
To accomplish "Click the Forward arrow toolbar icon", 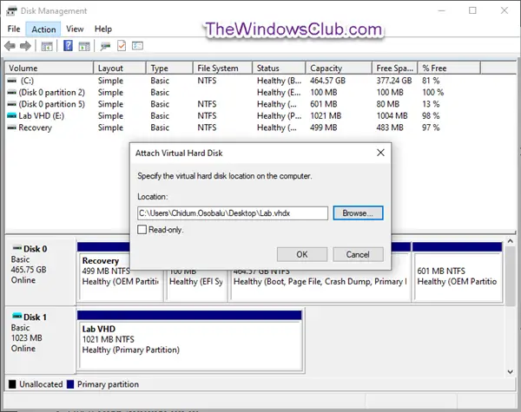I will click(25, 46).
